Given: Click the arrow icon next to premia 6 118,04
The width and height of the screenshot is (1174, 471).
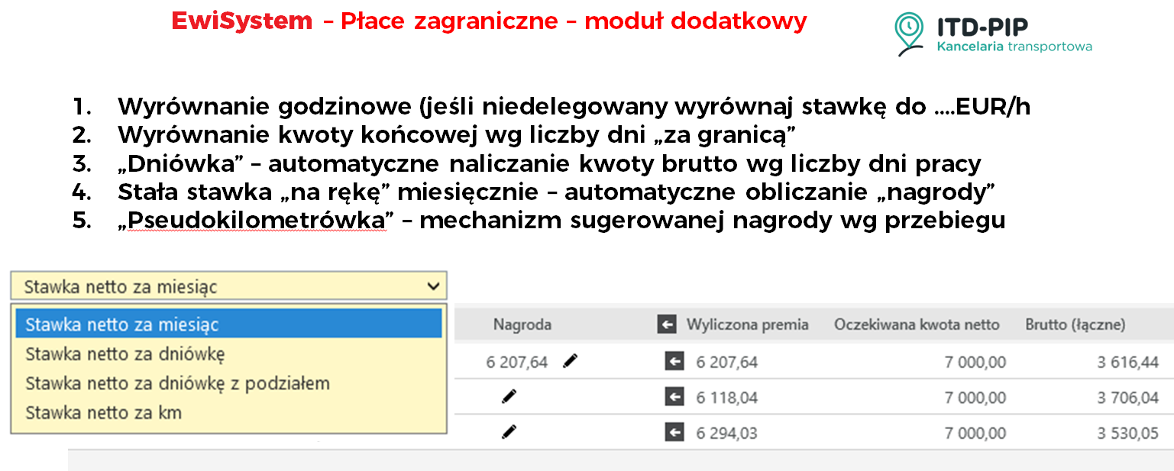Looking at the screenshot, I should click(674, 397).
